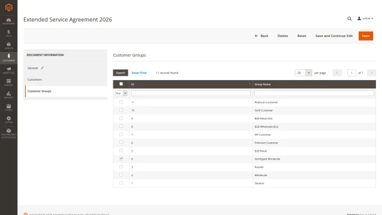The height and width of the screenshot is (215, 382).
Task: Click the Group Name column header
Action: tap(315, 84)
